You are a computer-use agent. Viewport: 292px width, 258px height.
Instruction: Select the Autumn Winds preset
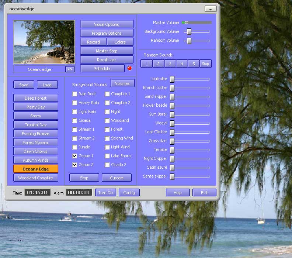[36, 160]
